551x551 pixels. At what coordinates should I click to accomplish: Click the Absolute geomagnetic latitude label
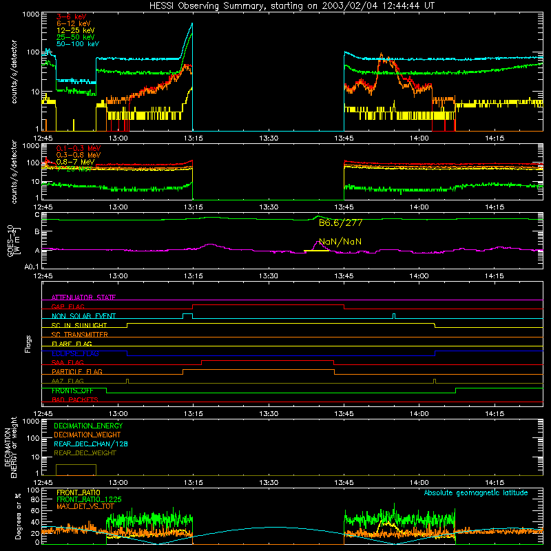[476, 493]
